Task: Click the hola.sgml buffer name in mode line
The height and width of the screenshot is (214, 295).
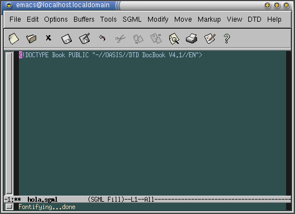Action: 42,200
